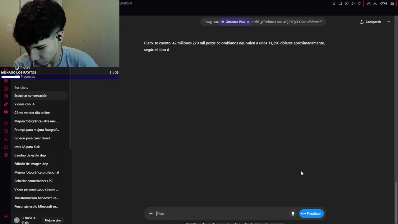Open chat Mejora fotográfica profesional
Screen dimensions: 398x224
(40, 172)
